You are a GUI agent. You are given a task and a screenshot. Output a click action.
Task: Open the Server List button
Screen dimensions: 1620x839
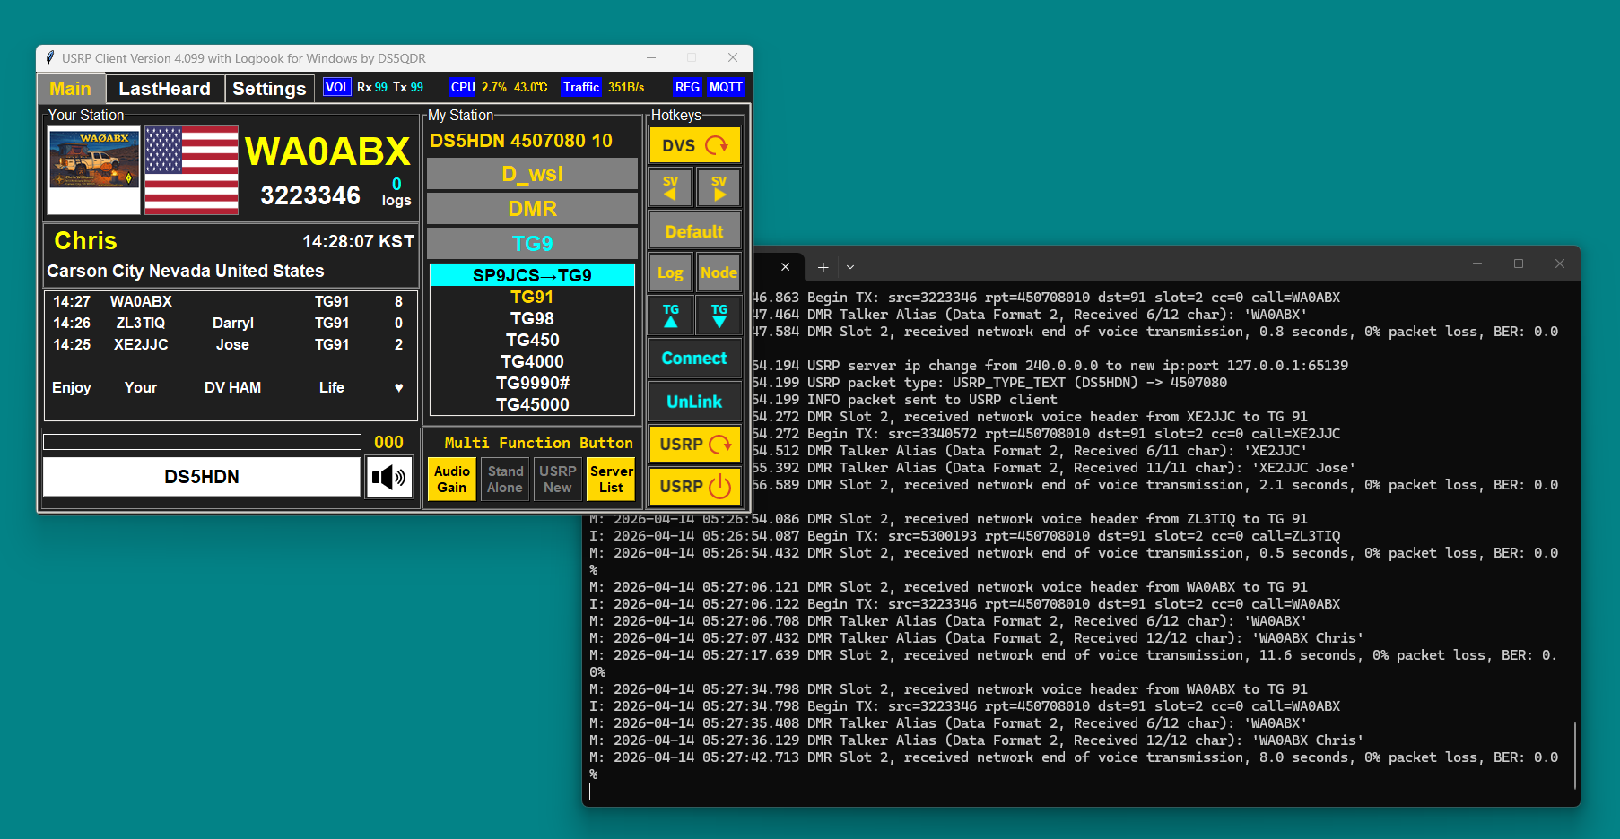(611, 480)
